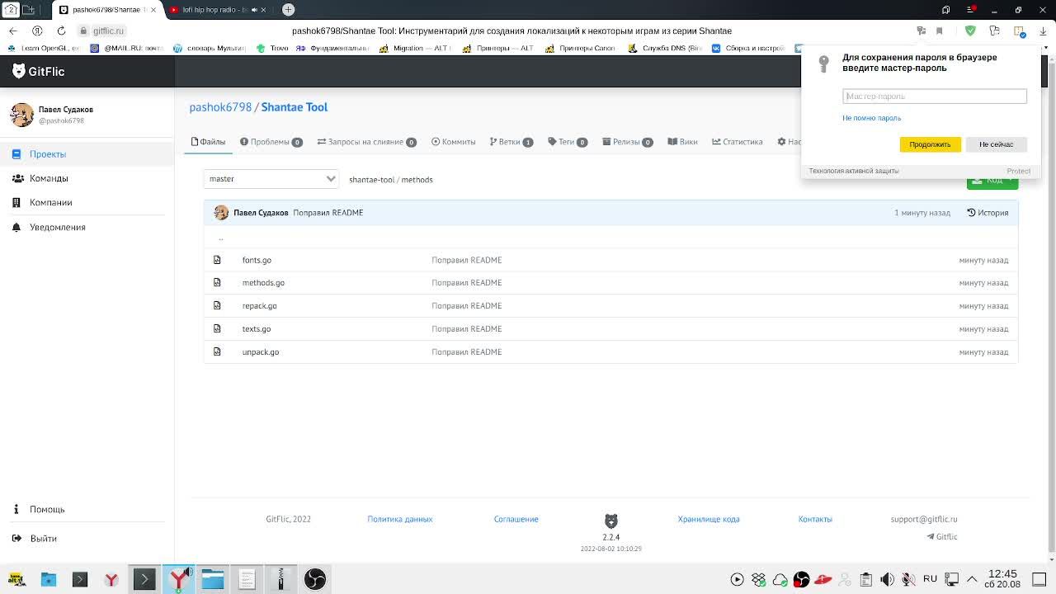Click Выйти to log out
The image size is (1056, 594).
[x=44, y=539]
